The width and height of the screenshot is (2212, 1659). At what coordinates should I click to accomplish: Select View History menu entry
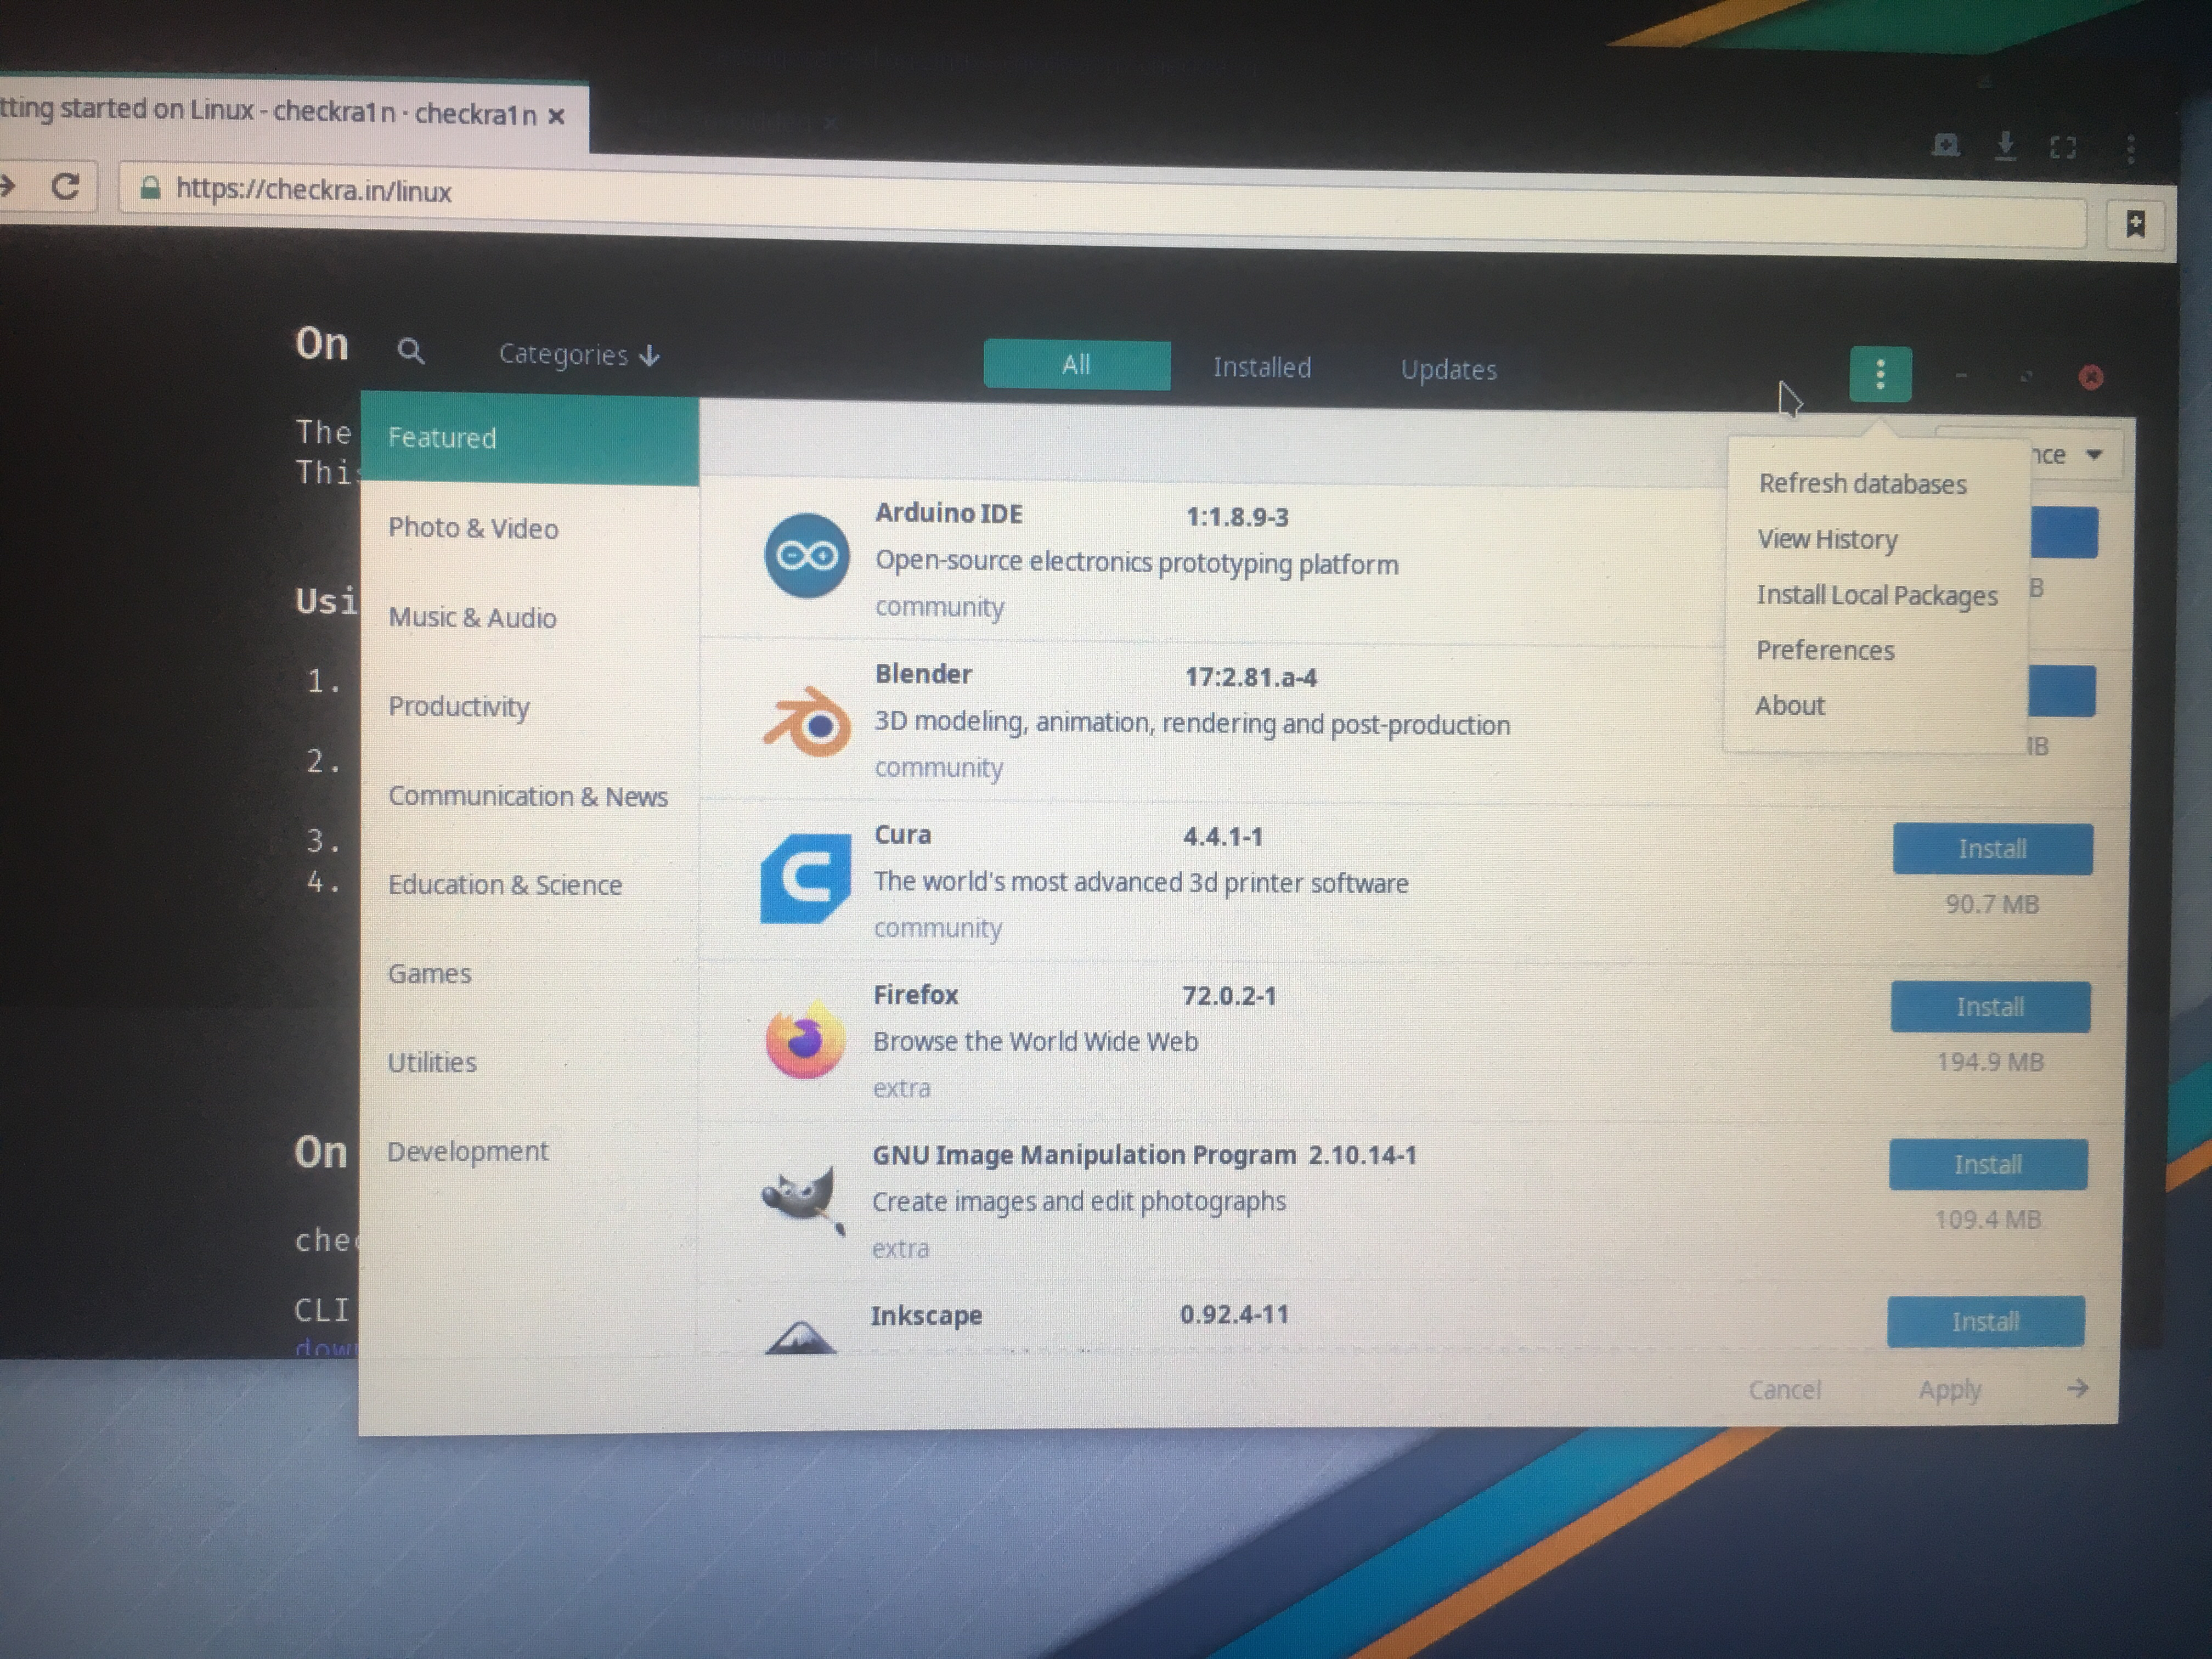tap(1827, 539)
